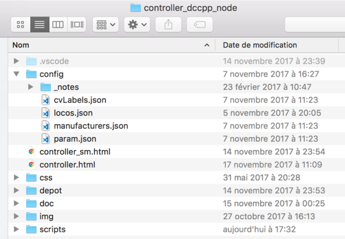Switch to icon view mode

pos(21,24)
